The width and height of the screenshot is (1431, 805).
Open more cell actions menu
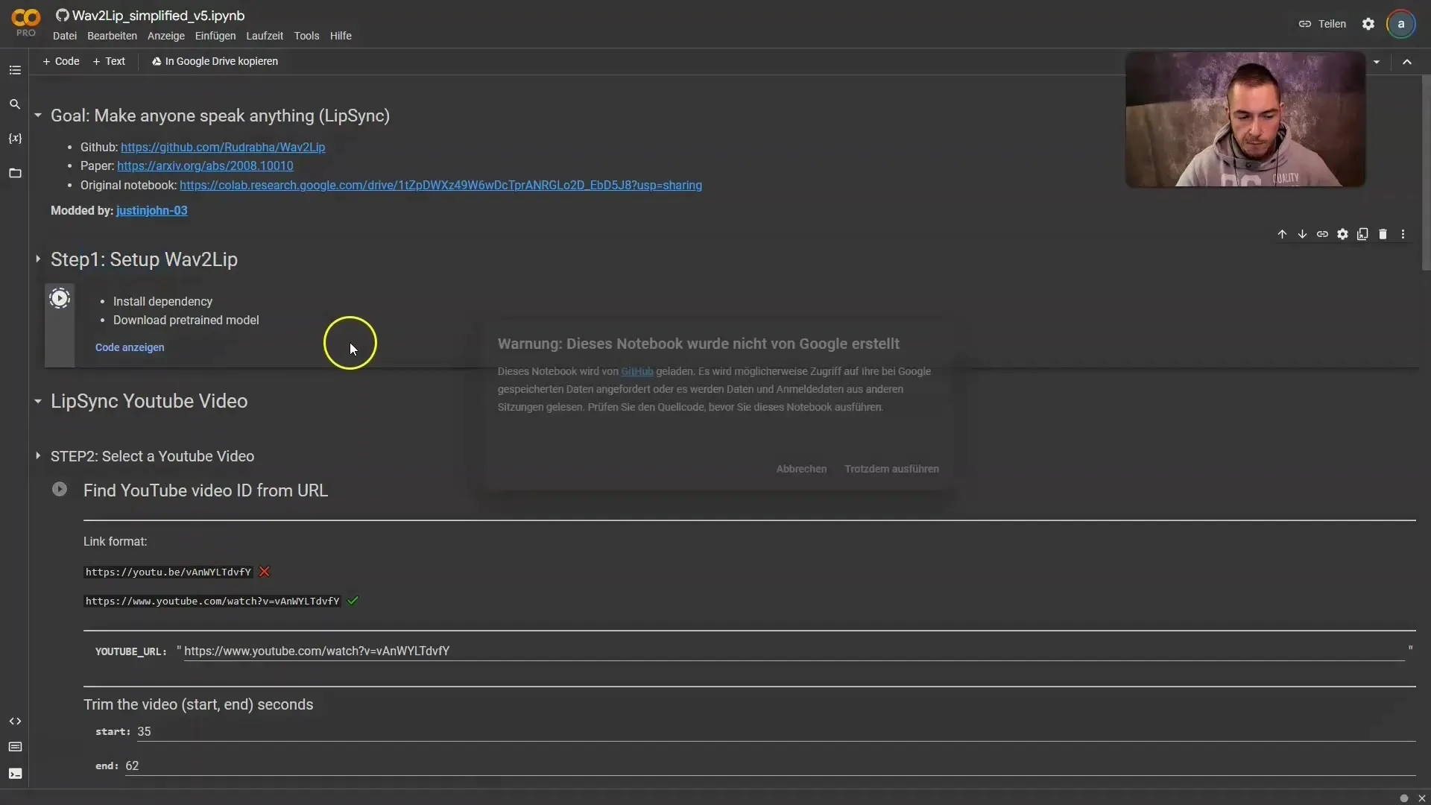point(1403,234)
